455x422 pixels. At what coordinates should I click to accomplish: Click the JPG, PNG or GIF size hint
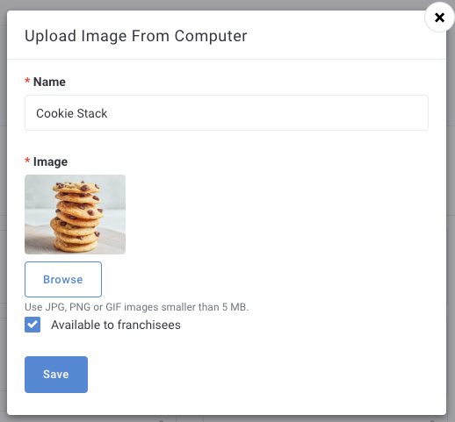(x=136, y=307)
